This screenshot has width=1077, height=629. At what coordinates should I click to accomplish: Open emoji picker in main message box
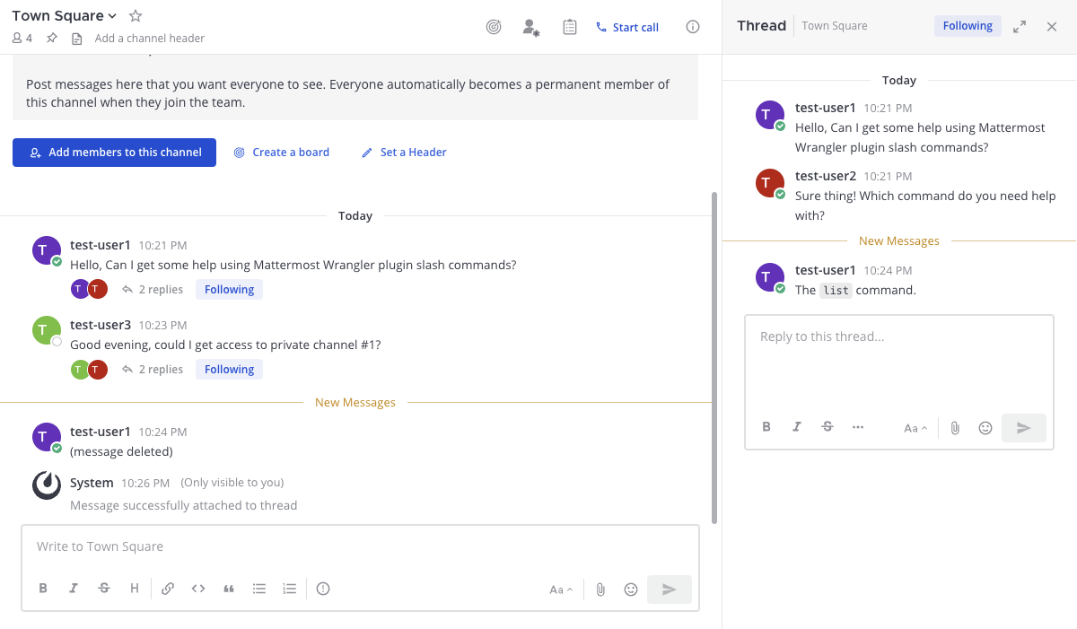(x=631, y=590)
